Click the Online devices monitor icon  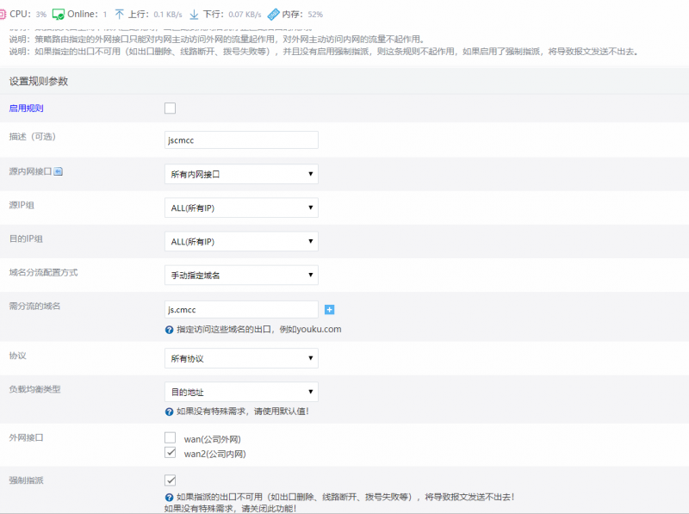(59, 15)
